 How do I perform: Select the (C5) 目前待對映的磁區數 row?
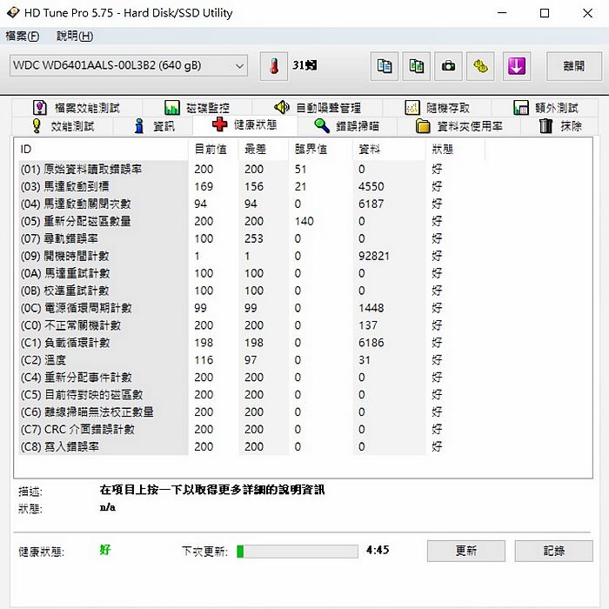[251, 395]
